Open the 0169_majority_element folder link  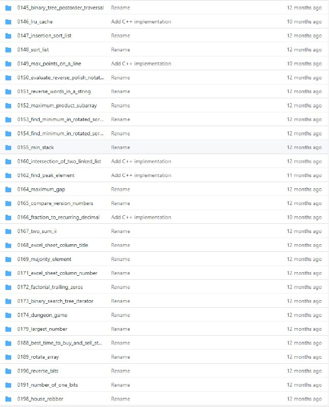(44, 259)
